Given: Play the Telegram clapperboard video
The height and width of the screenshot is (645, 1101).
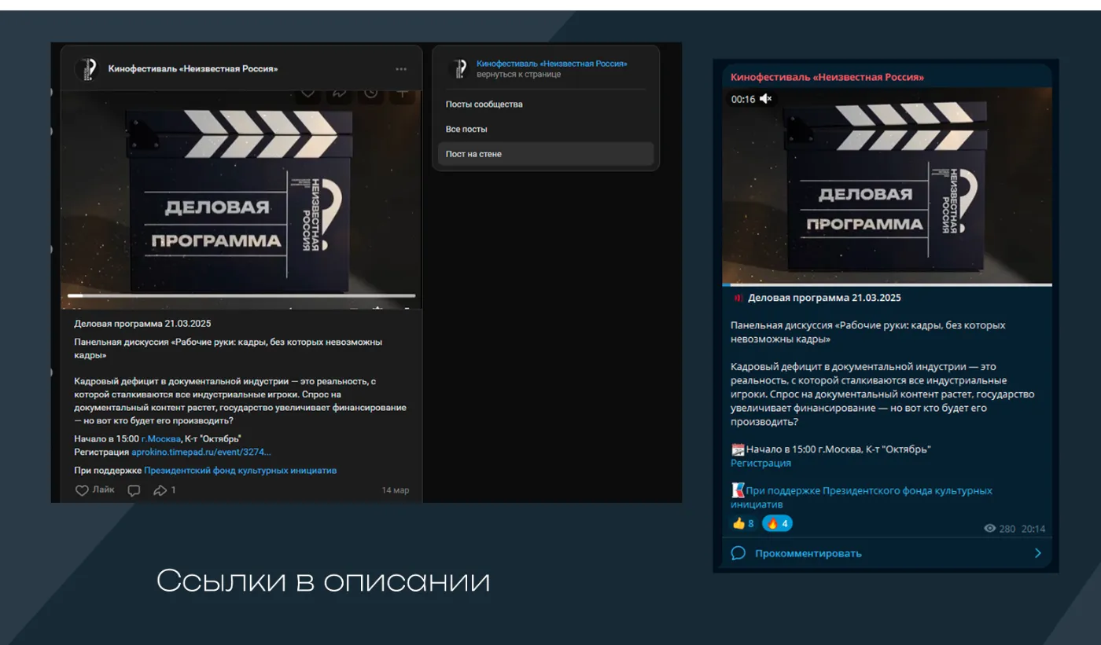Looking at the screenshot, I should click(887, 185).
